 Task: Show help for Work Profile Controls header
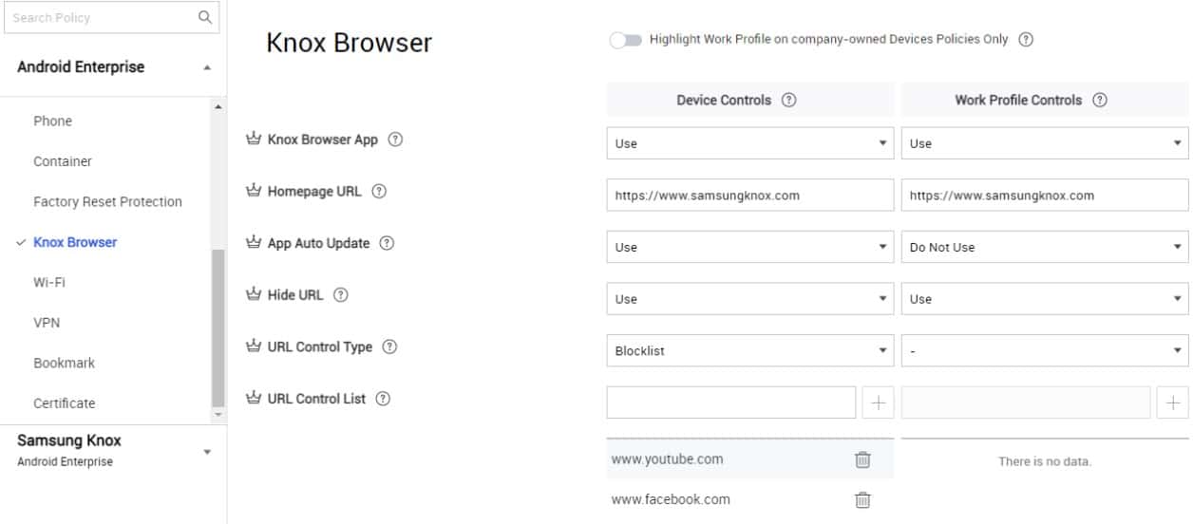tap(1100, 100)
